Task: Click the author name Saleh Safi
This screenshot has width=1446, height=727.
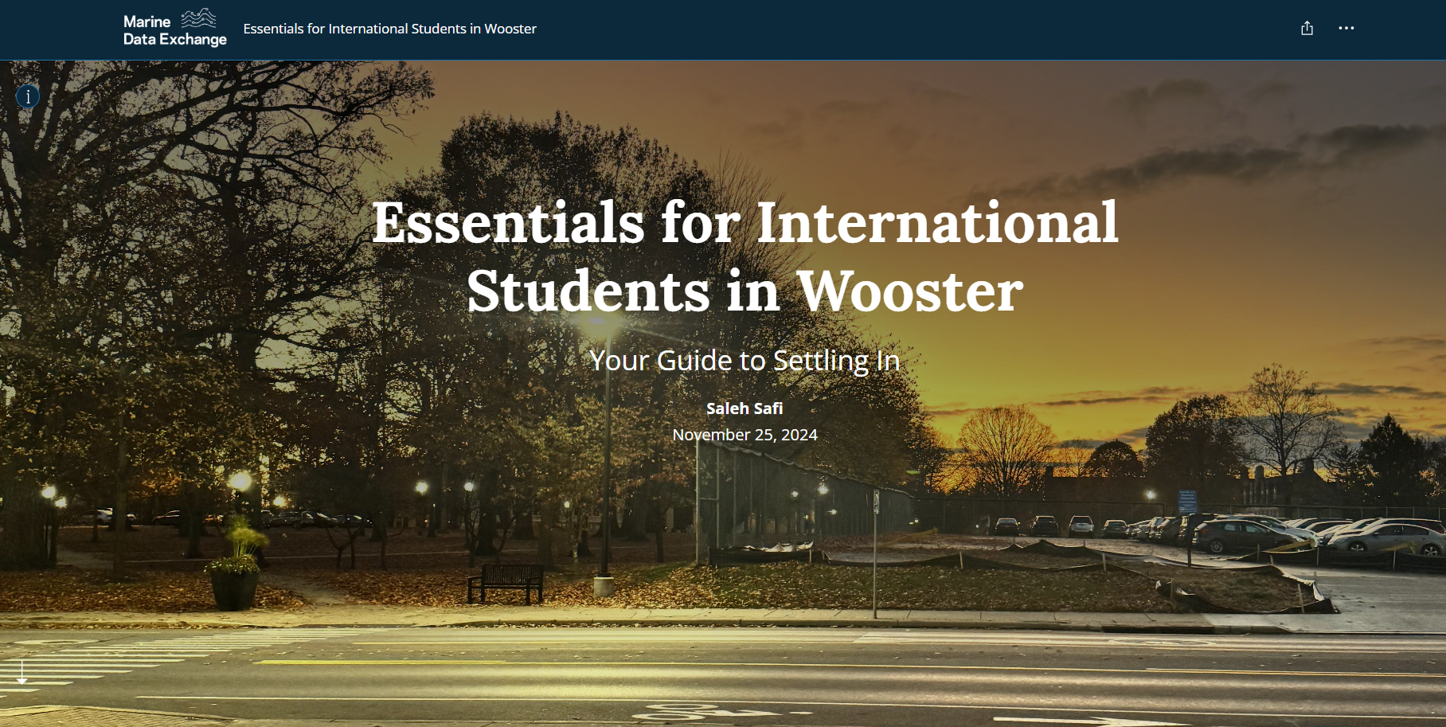Action: tap(744, 408)
